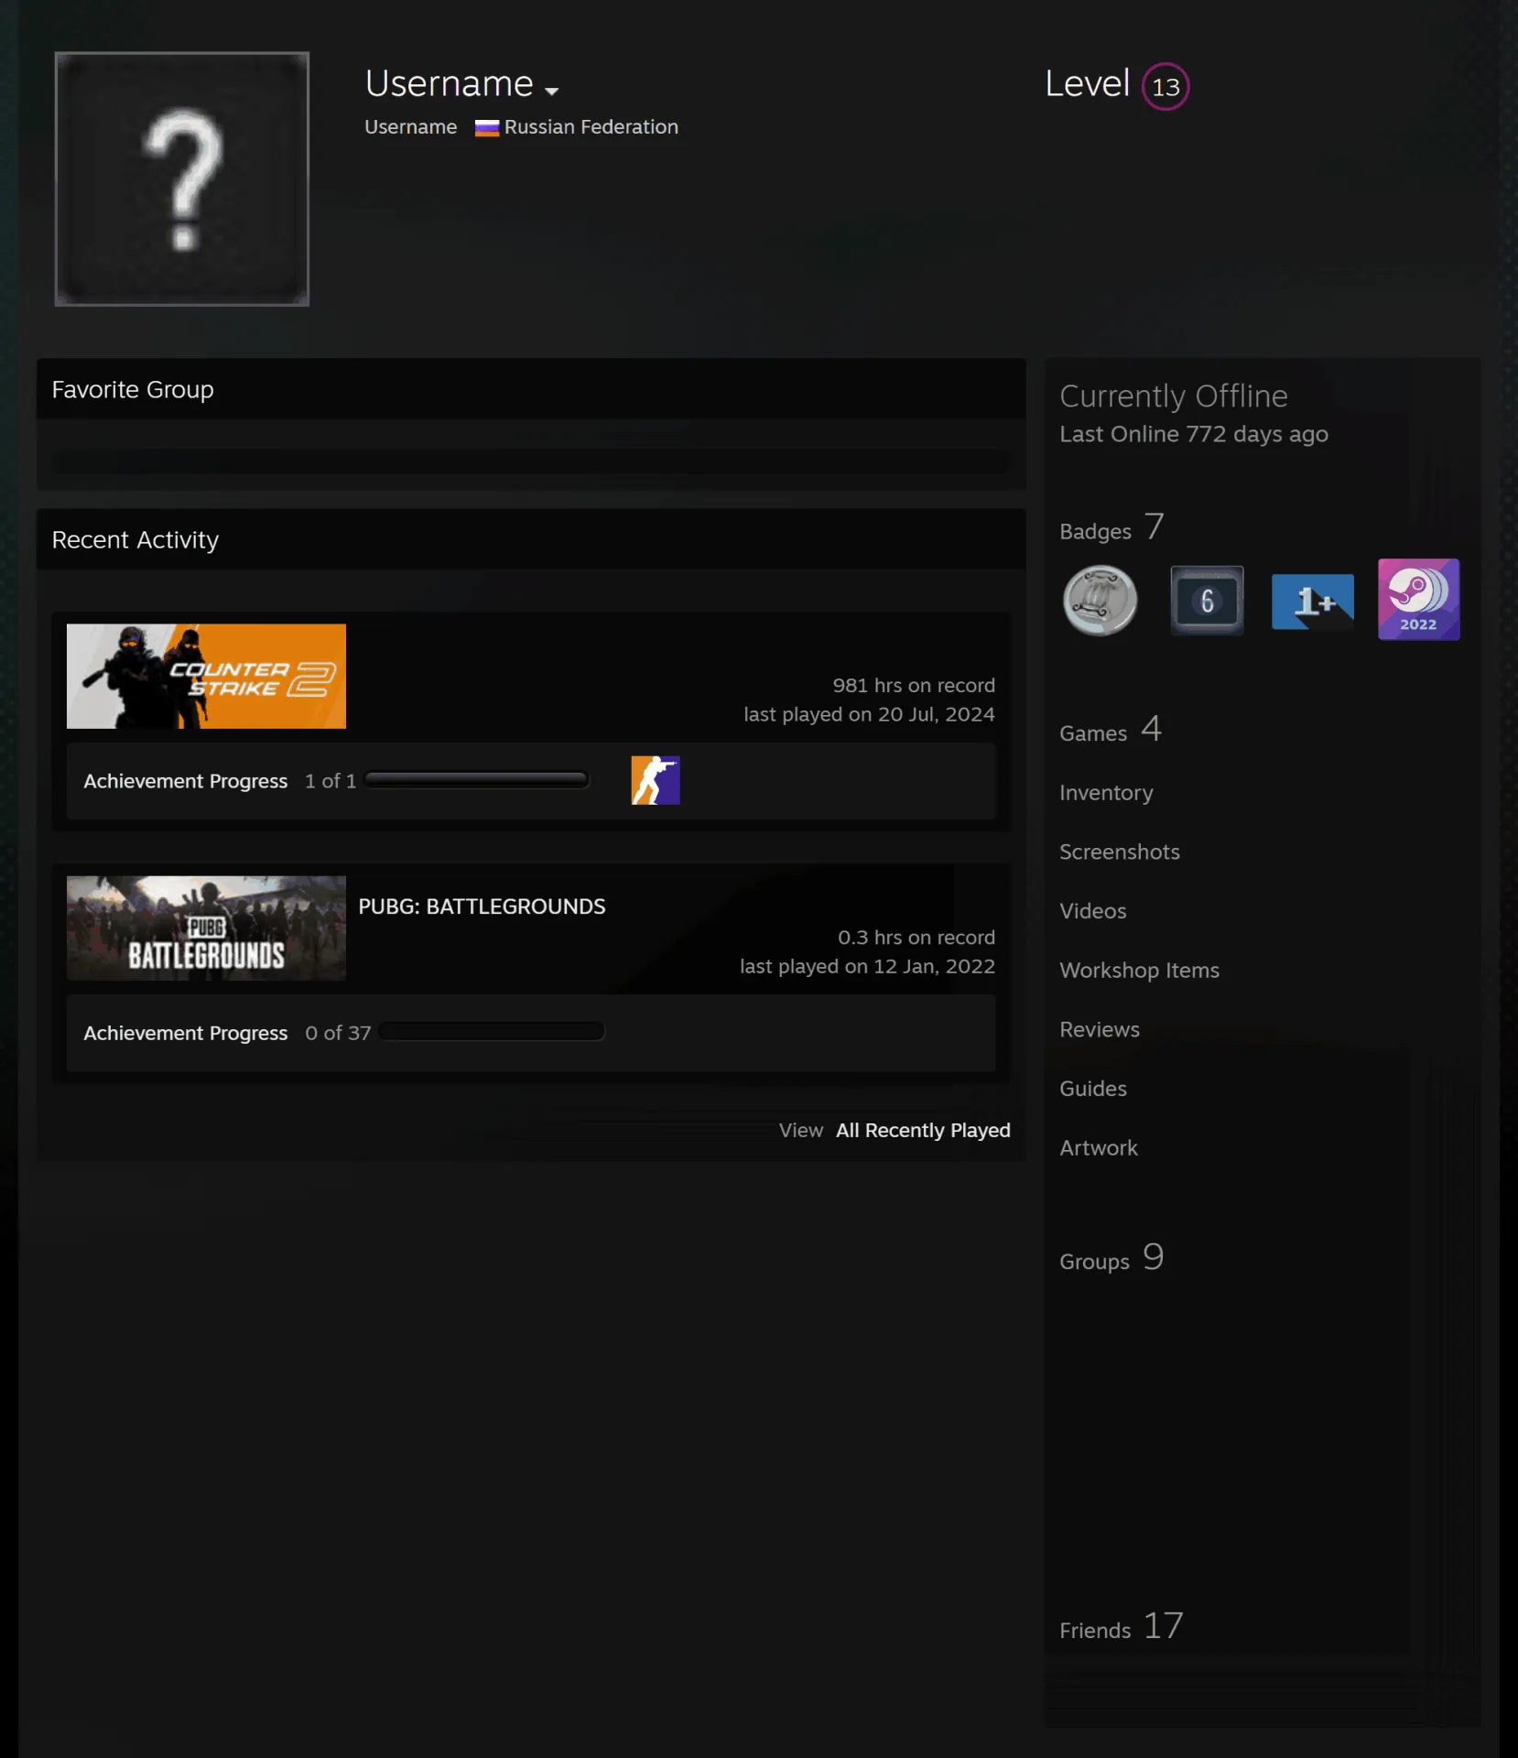The height and width of the screenshot is (1758, 1518).
Task: Click the small Username real-name text
Action: click(x=411, y=127)
